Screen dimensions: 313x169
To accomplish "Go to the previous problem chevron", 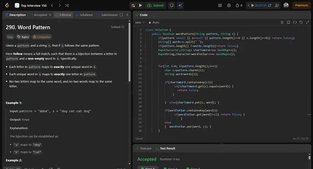I will tap(52, 6).
